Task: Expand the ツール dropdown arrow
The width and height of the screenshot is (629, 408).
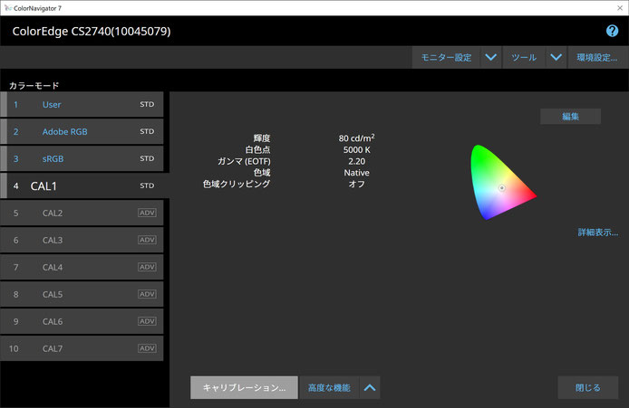Action: click(556, 57)
